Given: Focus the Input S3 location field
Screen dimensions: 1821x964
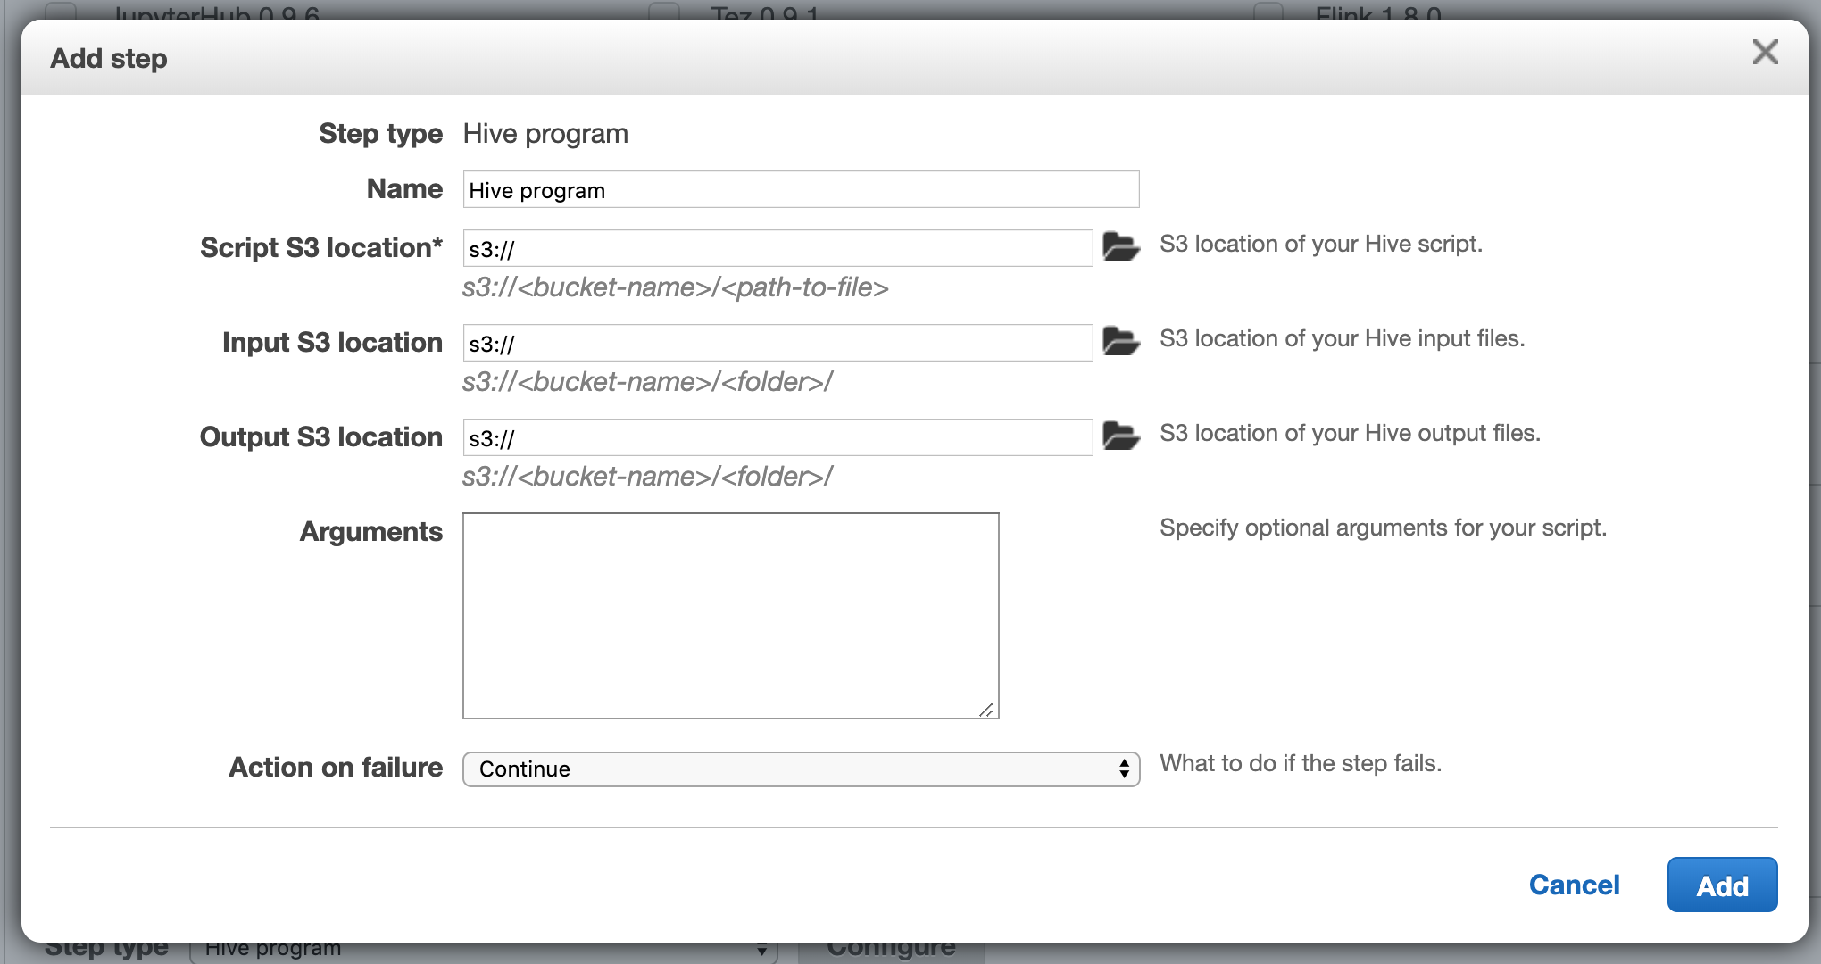Looking at the screenshot, I should [x=777, y=344].
